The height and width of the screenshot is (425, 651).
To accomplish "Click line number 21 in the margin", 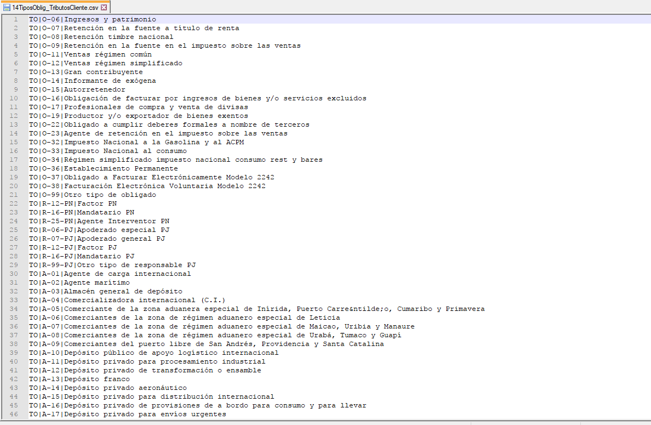I will 14,195.
